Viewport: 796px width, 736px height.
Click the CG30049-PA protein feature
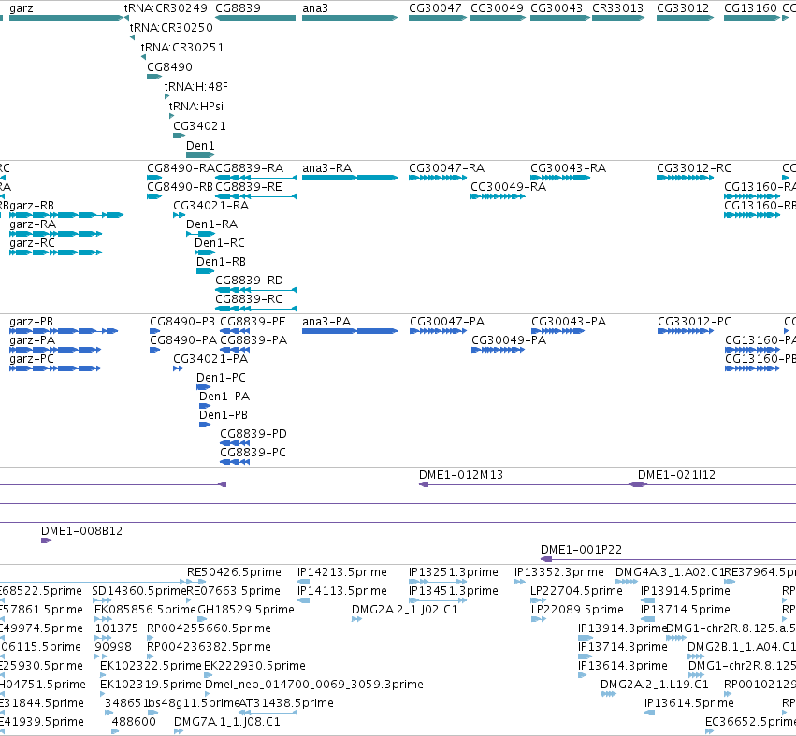coord(498,350)
